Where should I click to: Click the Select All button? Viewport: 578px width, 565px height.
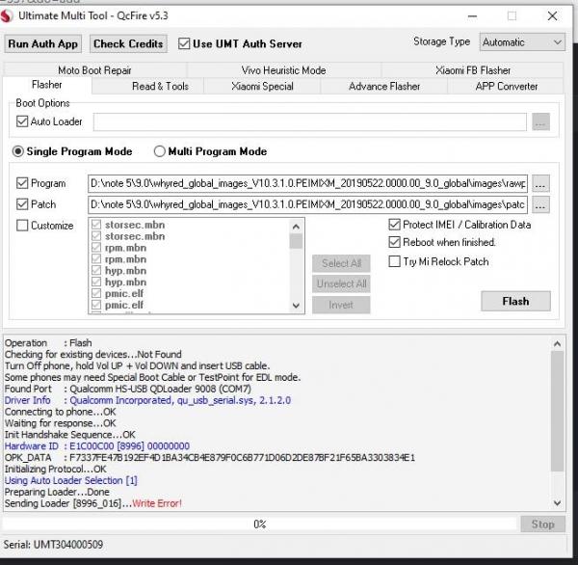point(341,263)
